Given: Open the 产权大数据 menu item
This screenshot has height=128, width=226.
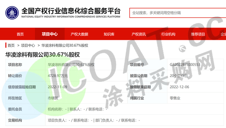Looking at the screenshot, I should coord(79,34).
